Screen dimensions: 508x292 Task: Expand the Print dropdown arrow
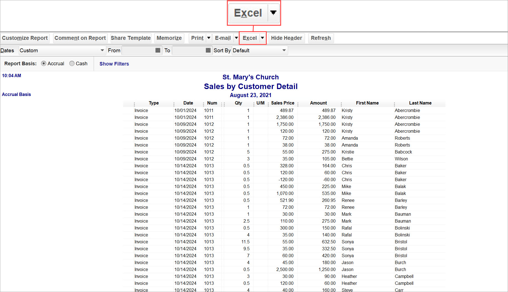coord(209,38)
